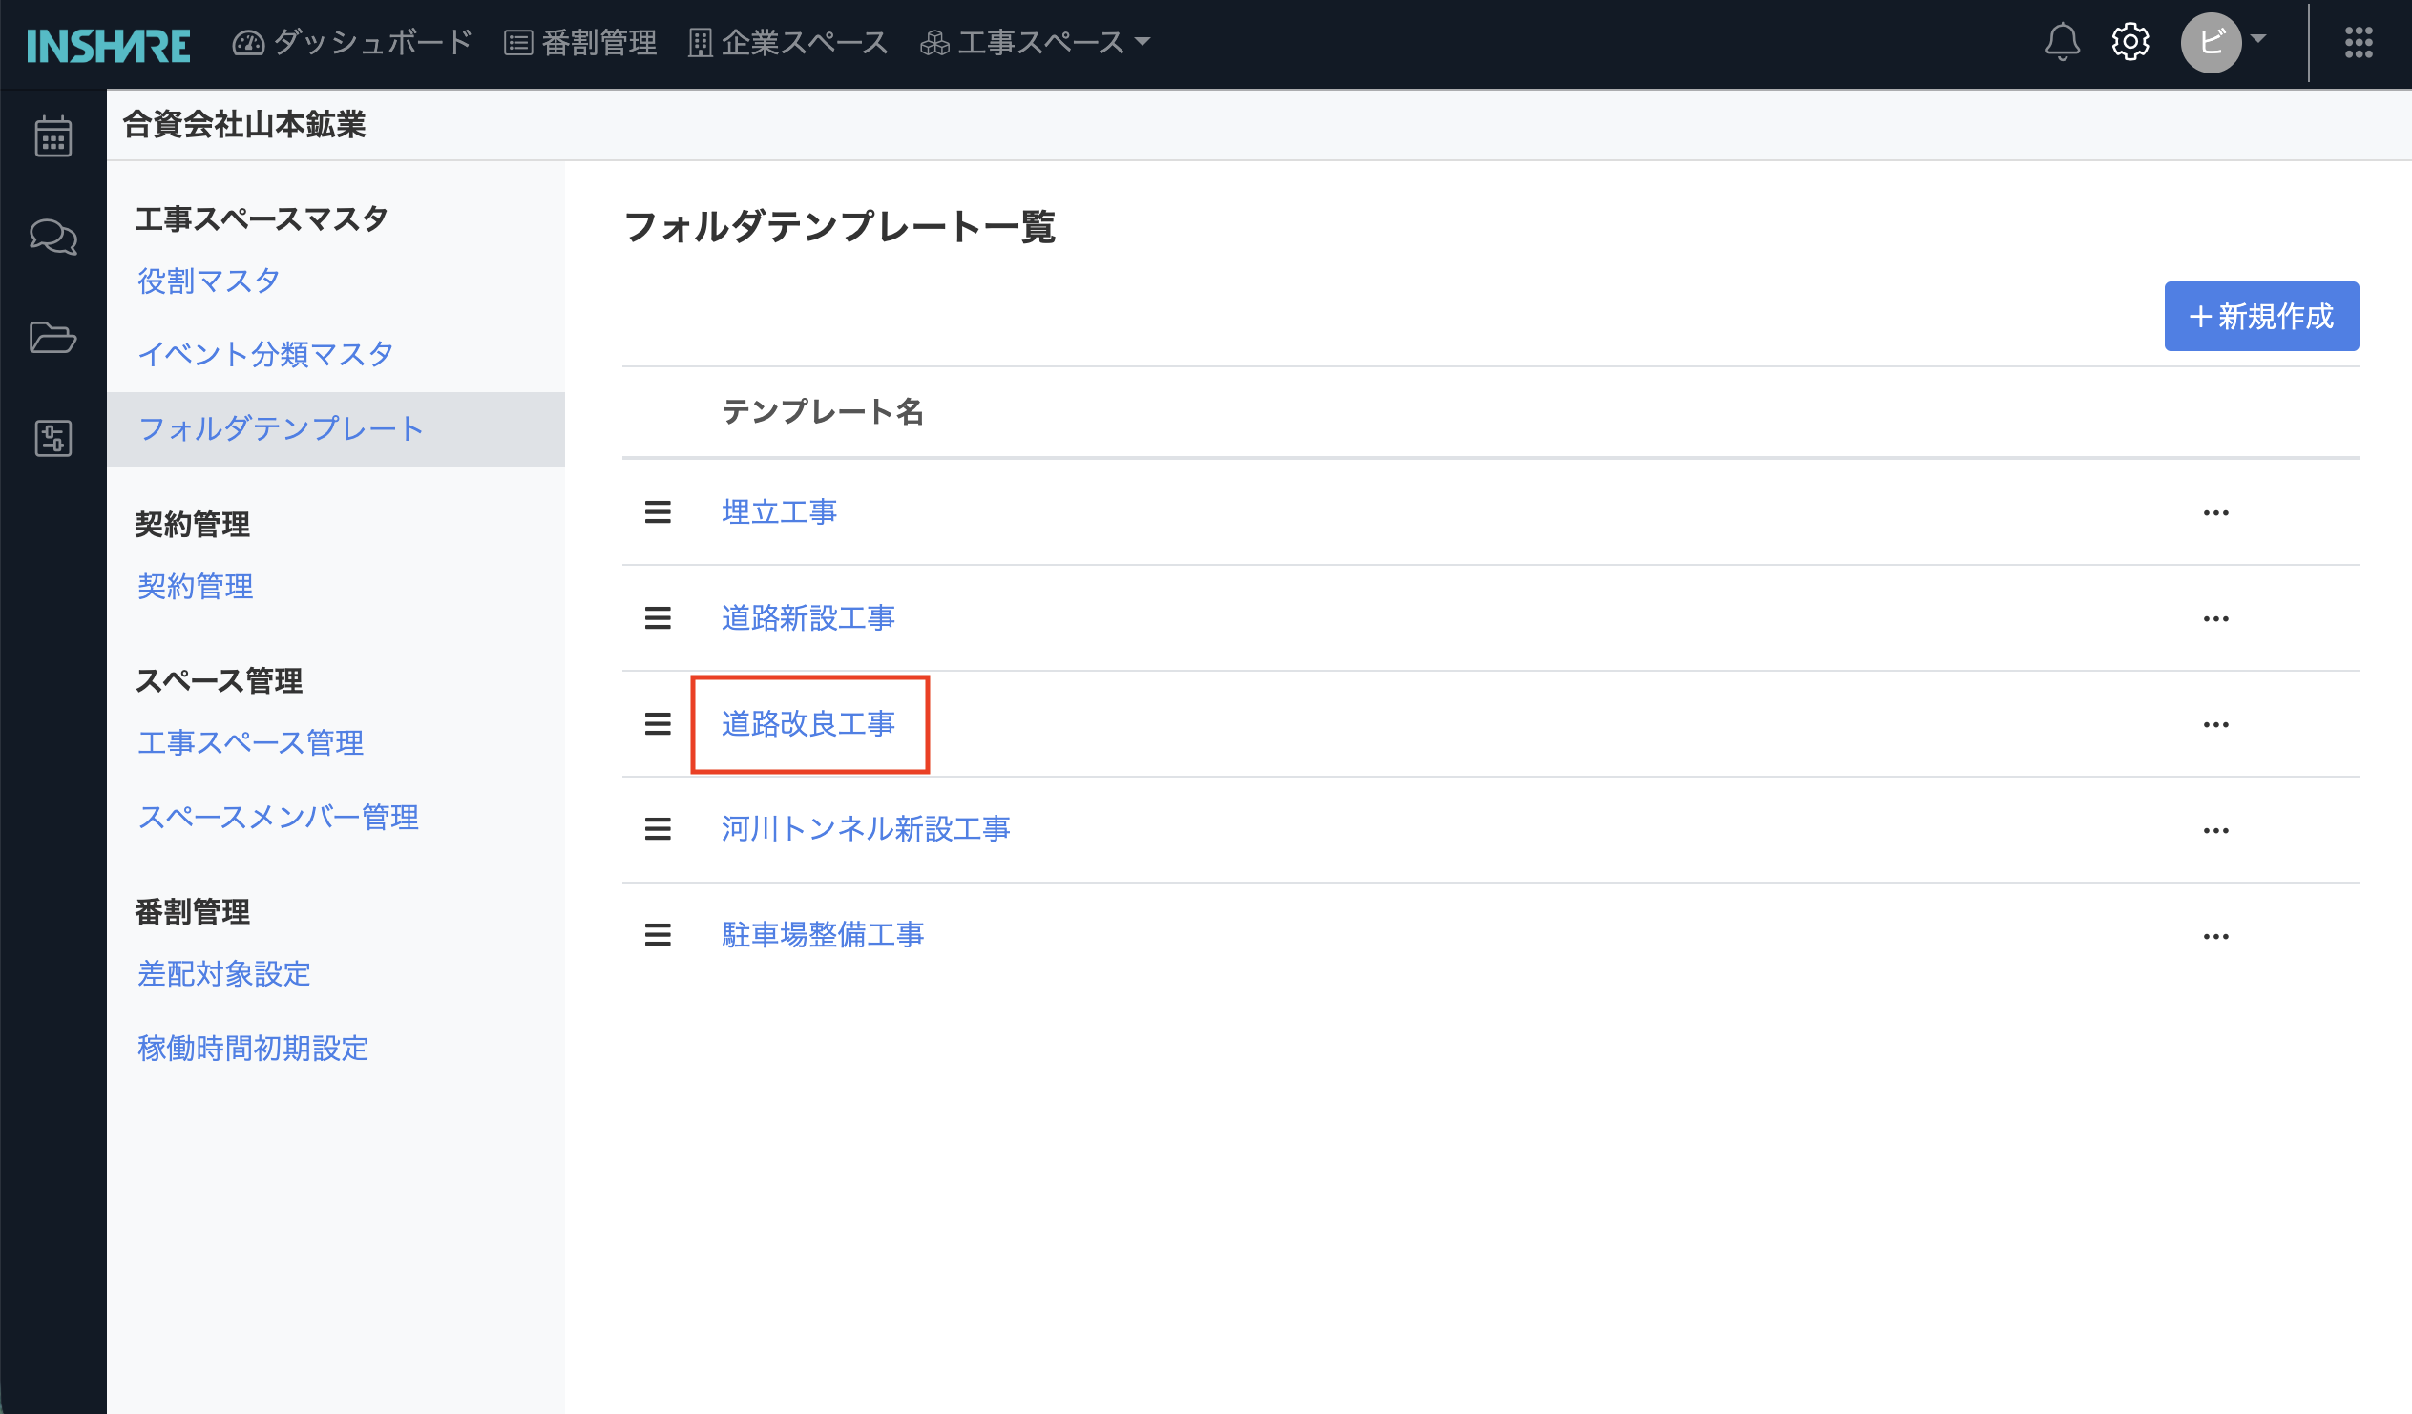Expand the 工事スペース dropdown in top nav
2412x1414 pixels.
click(x=1034, y=42)
